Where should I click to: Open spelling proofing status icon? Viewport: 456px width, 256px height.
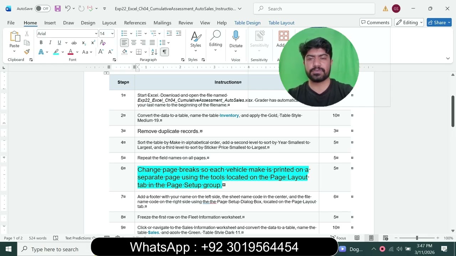coord(56,238)
